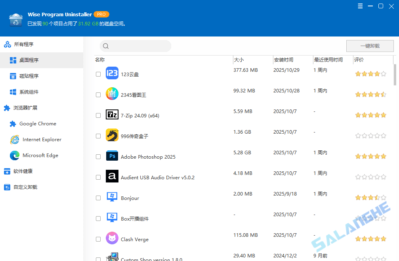Select the Clash Verge checkbox

(98, 239)
